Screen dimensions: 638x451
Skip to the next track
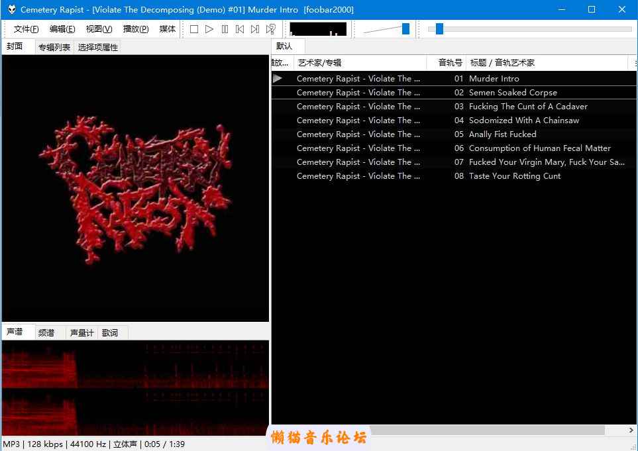click(255, 29)
